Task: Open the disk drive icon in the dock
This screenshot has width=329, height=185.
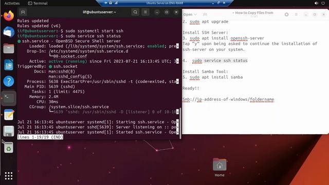Action: [9, 131]
